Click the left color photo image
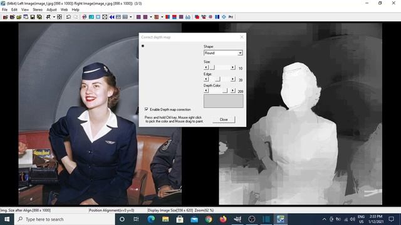This screenshot has width=401, height=225. coord(100,114)
